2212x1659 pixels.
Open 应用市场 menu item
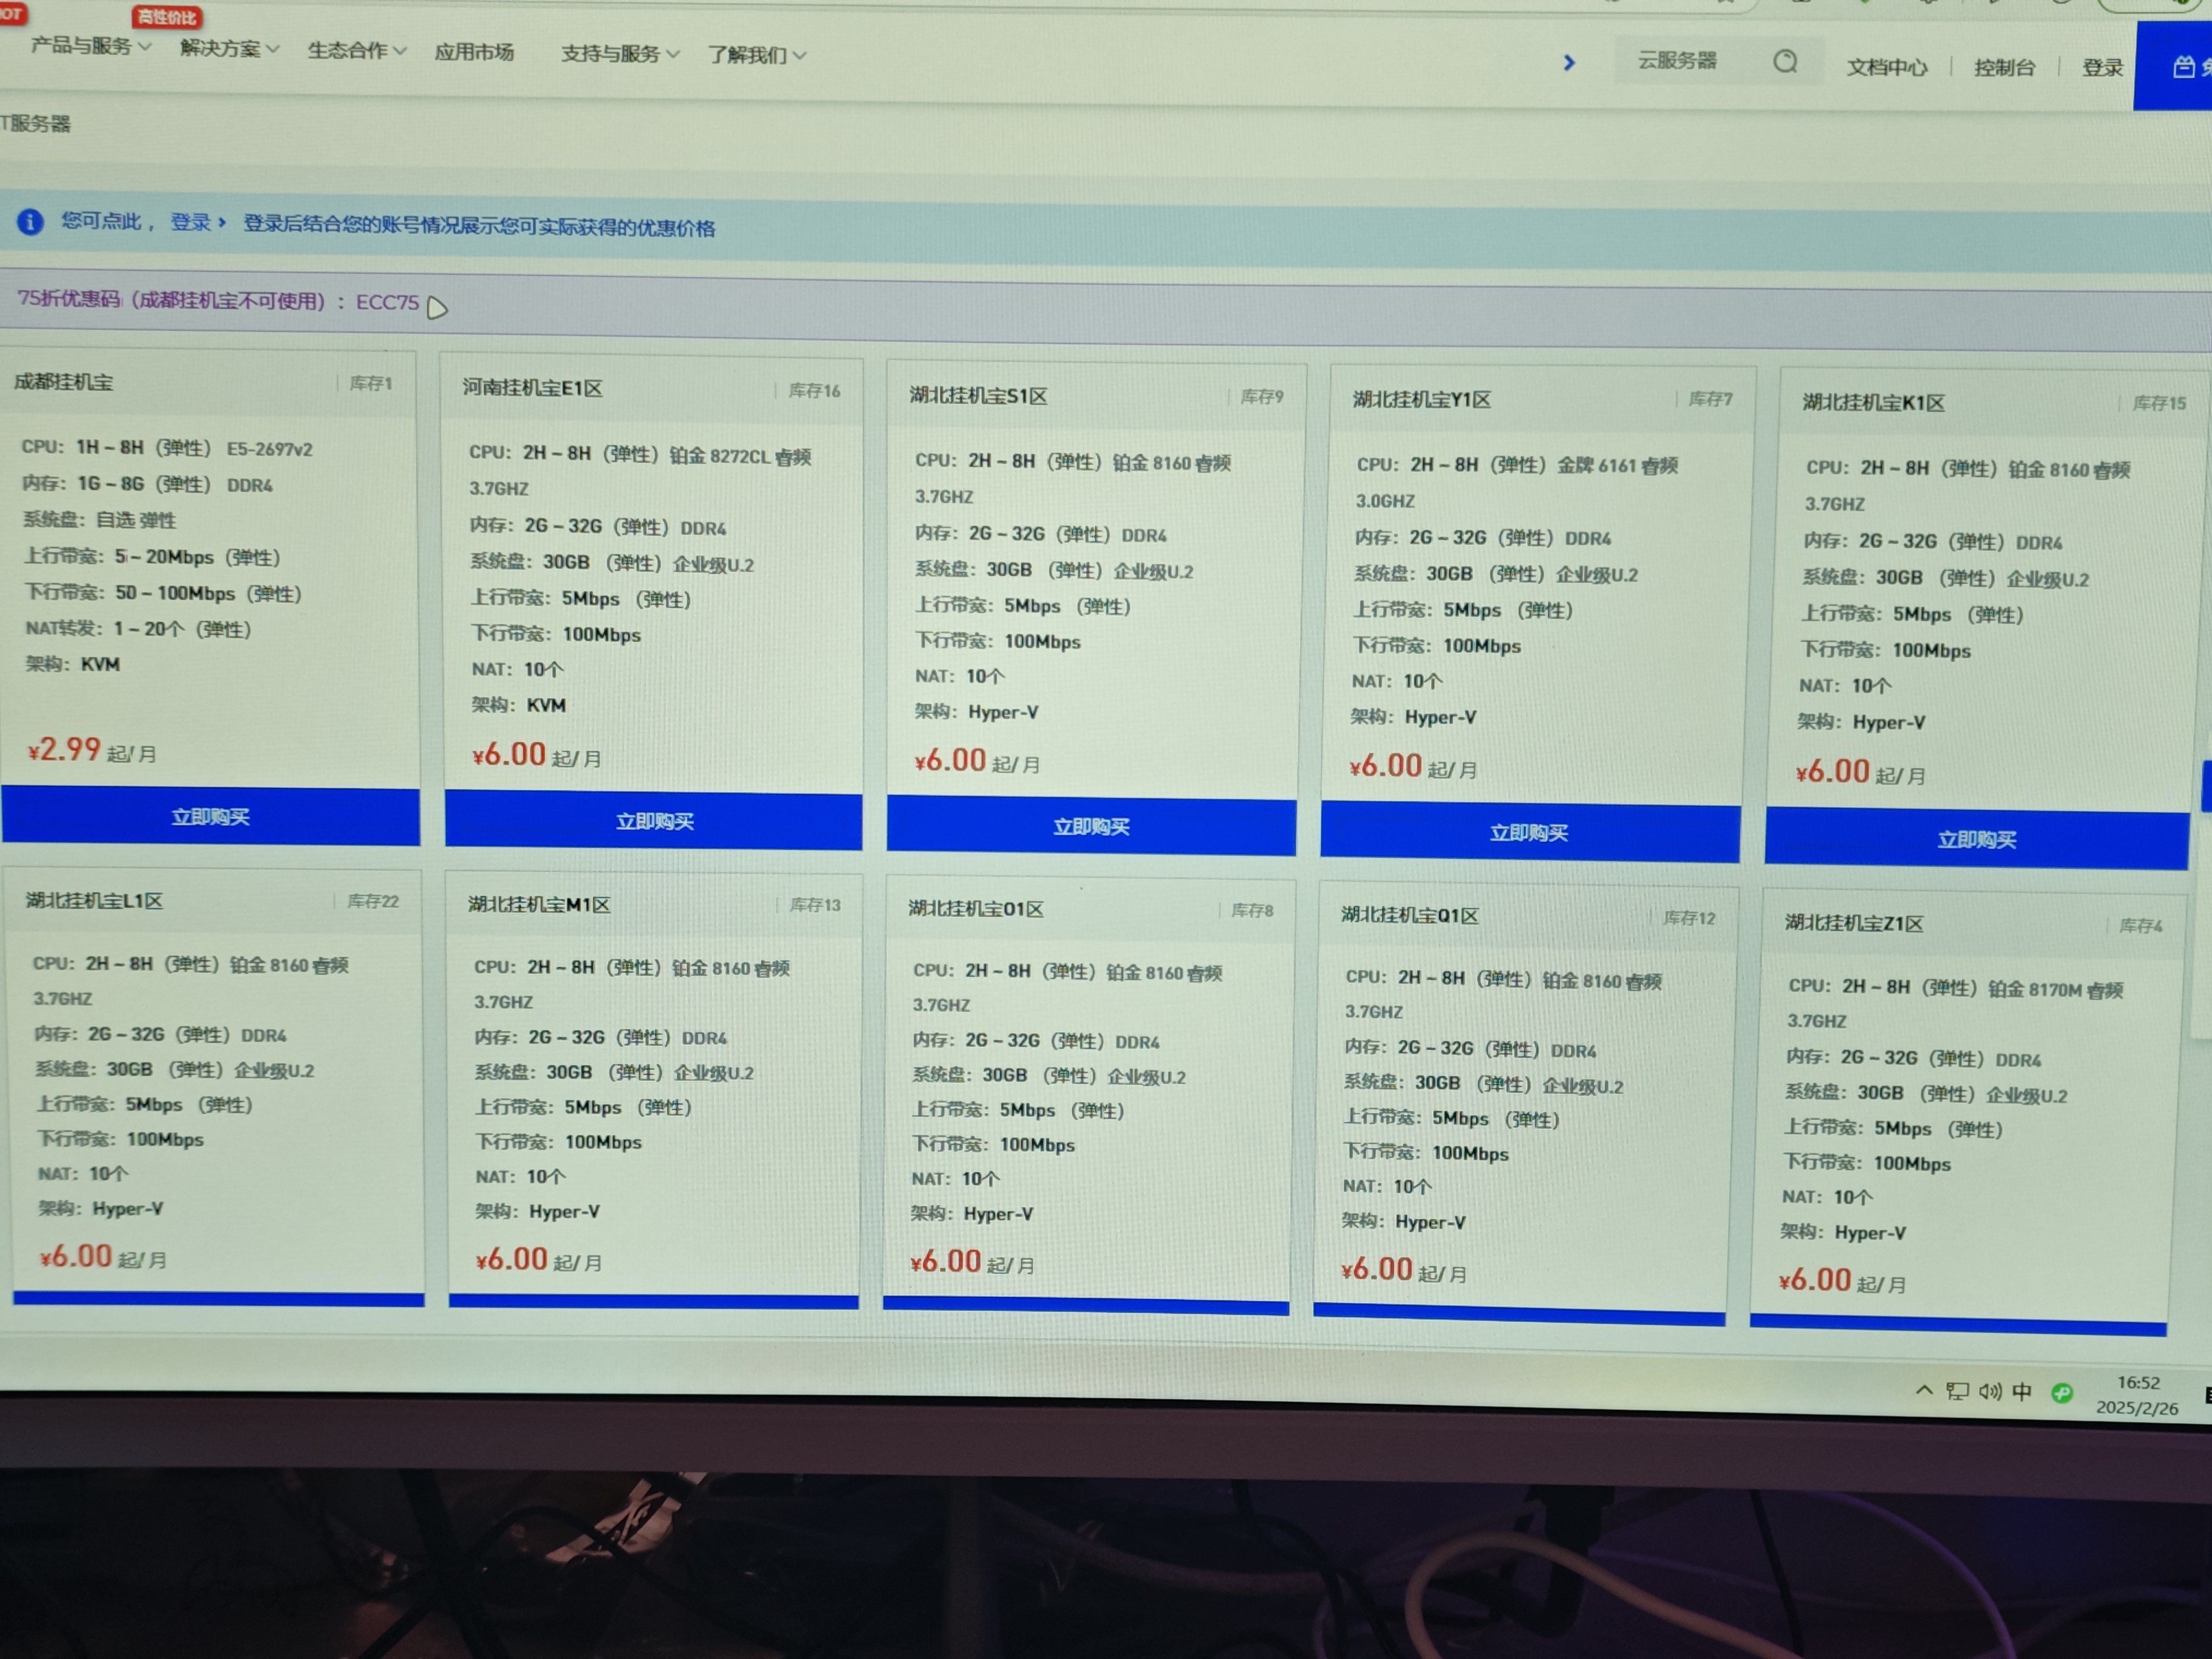(x=474, y=52)
